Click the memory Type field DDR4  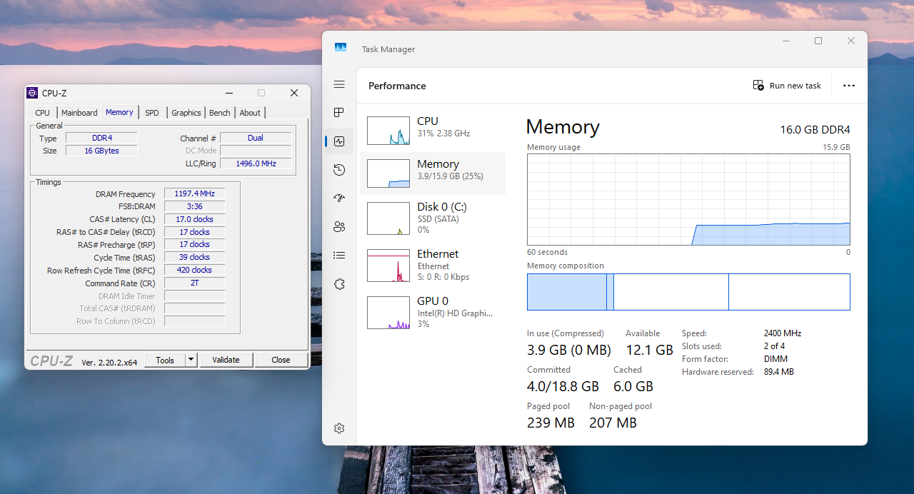pos(101,138)
